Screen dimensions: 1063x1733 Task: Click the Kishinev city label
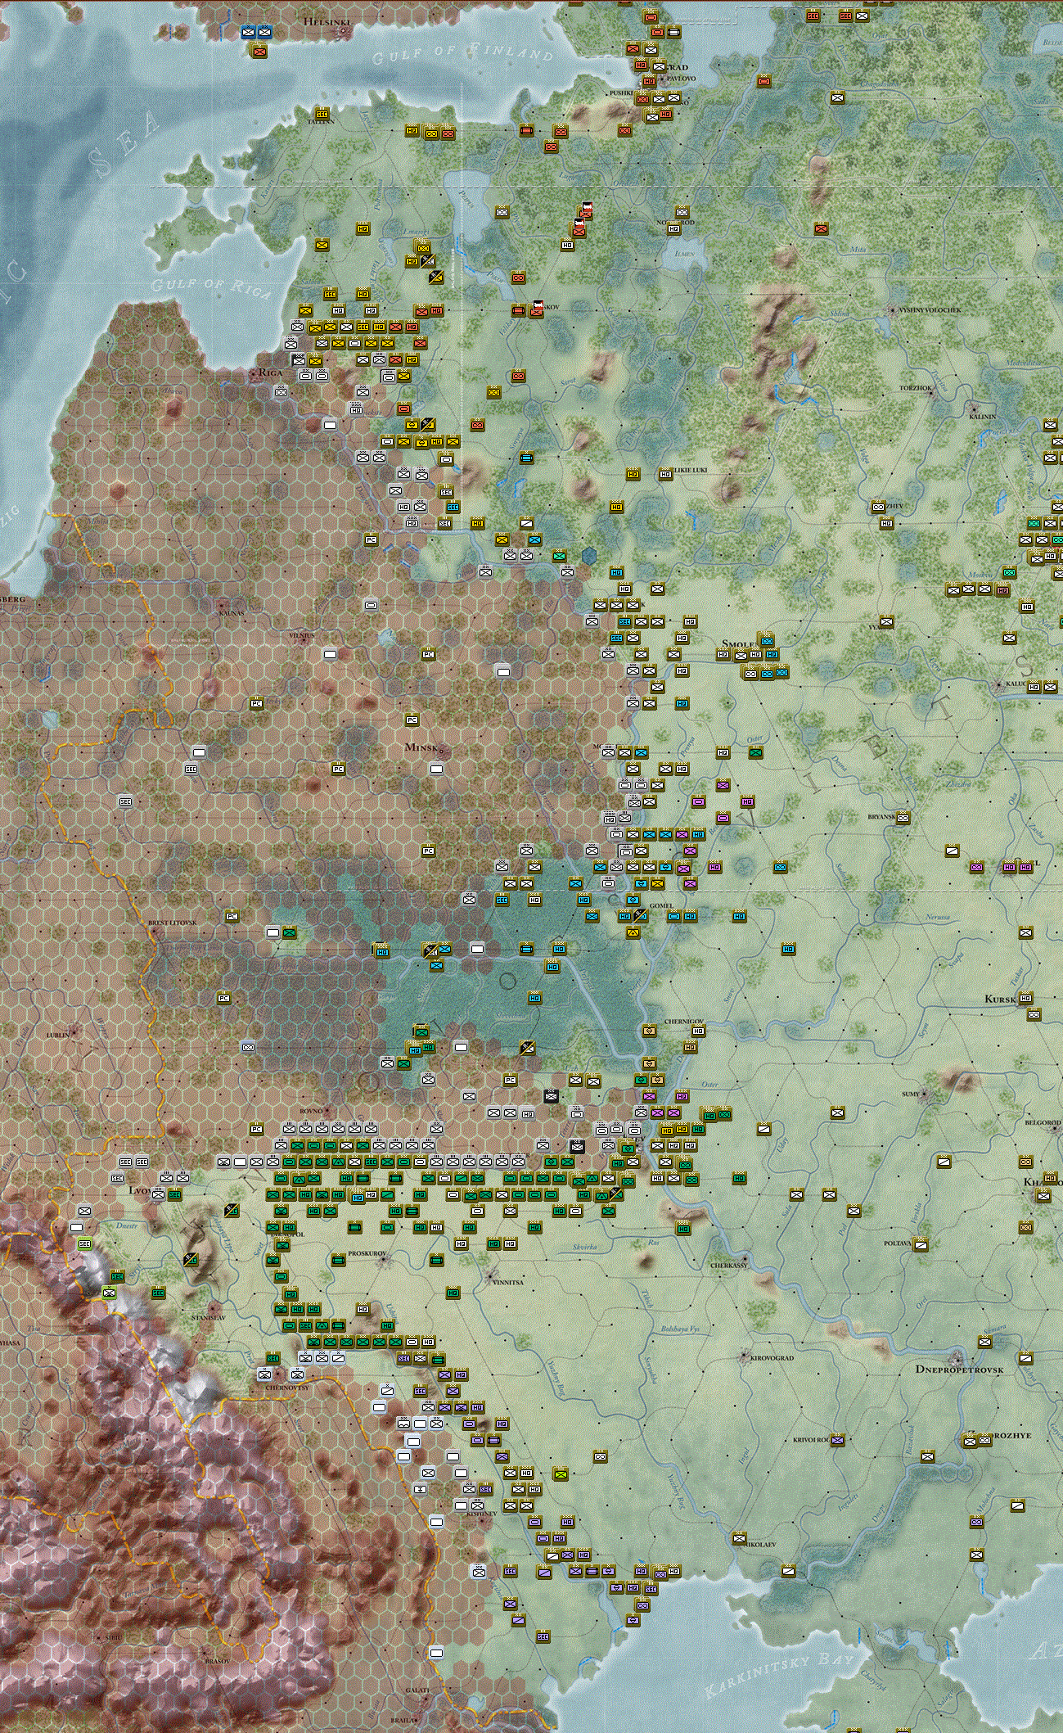click(482, 1514)
